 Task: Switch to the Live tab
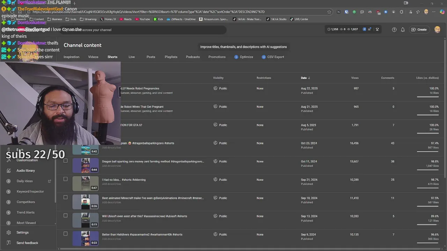(132, 57)
